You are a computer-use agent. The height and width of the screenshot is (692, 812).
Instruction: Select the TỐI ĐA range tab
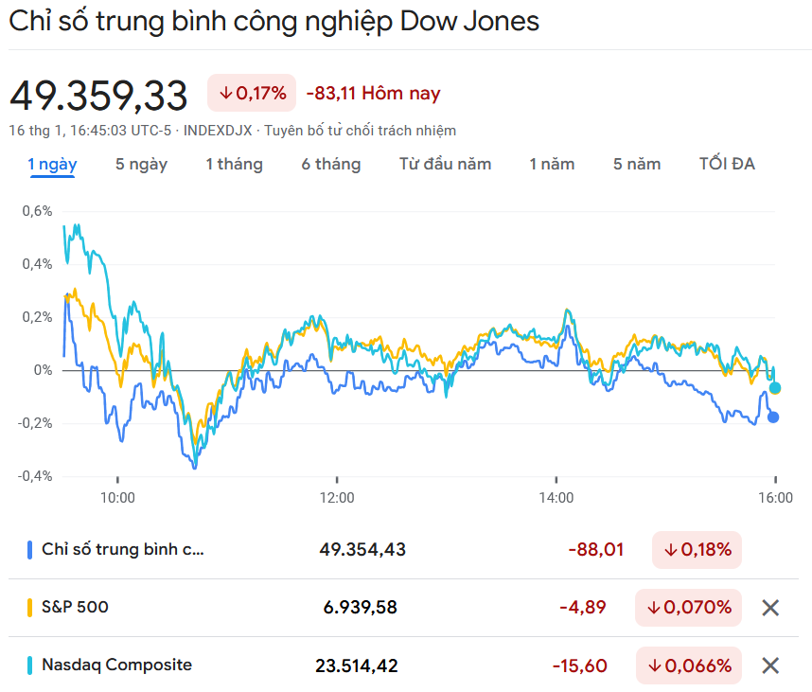point(727,164)
